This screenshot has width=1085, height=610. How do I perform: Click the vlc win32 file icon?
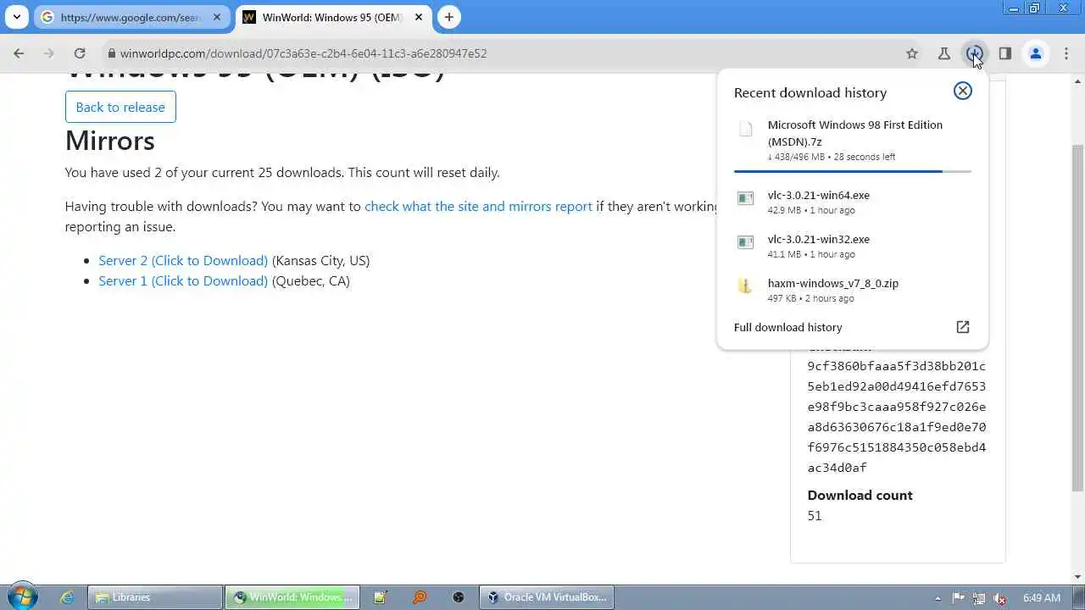coord(745,242)
